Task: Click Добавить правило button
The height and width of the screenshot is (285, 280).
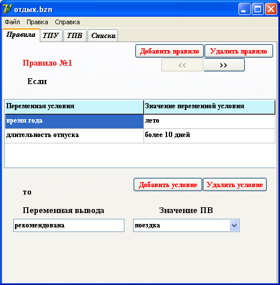Action: 169,51
